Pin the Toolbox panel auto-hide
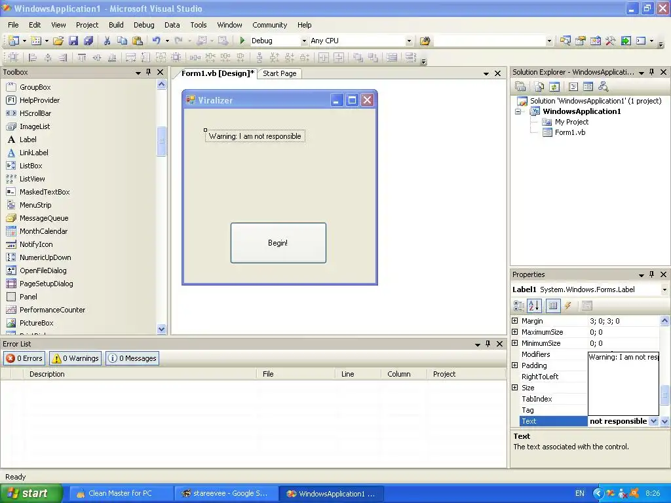671x503 pixels. click(149, 72)
